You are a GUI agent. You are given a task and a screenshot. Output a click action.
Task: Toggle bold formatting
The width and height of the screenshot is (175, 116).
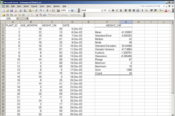(113, 11)
